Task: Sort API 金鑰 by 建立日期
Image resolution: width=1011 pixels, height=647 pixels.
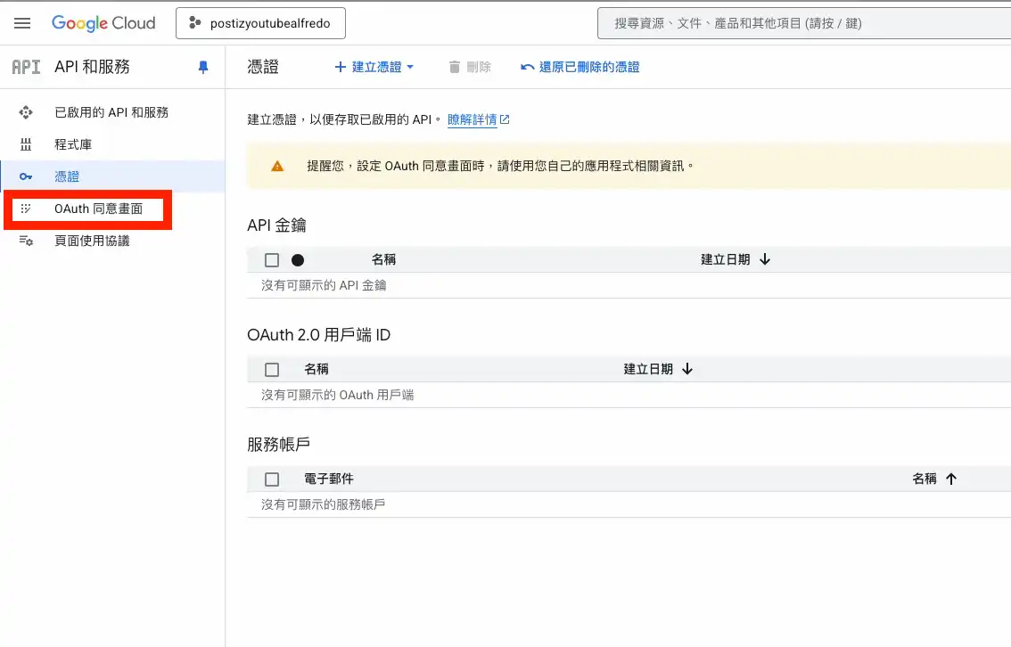Action: pos(726,259)
